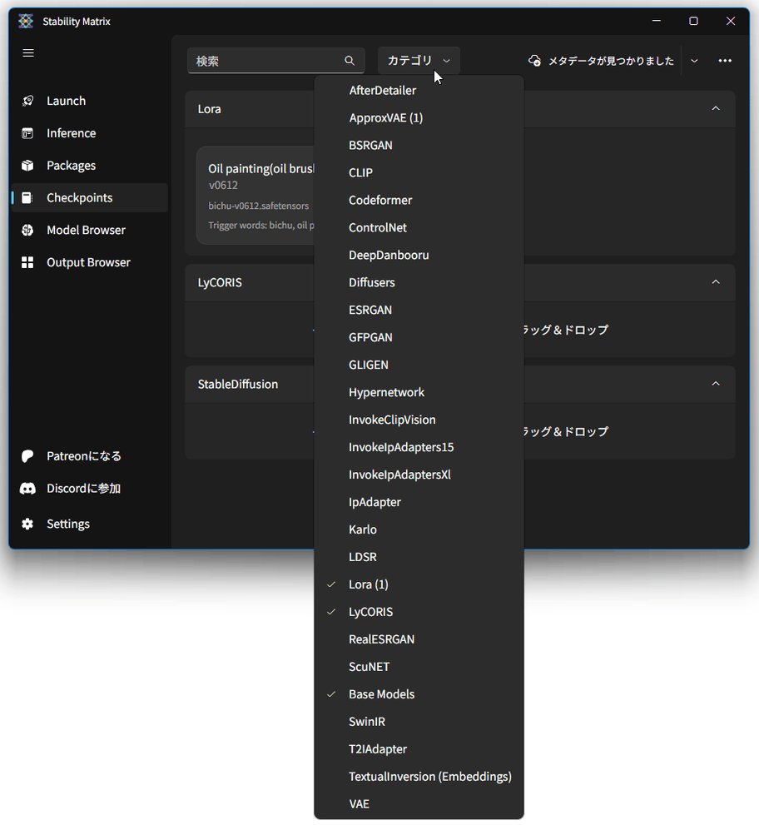Select the Oil painting Lora model card
759x825 pixels.
(255, 196)
